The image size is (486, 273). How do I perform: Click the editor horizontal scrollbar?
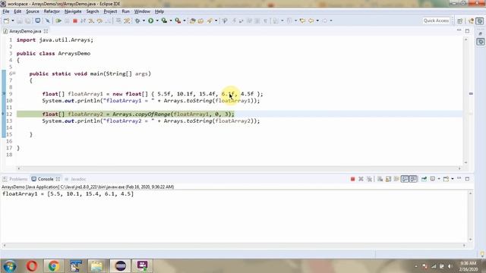click(x=239, y=168)
